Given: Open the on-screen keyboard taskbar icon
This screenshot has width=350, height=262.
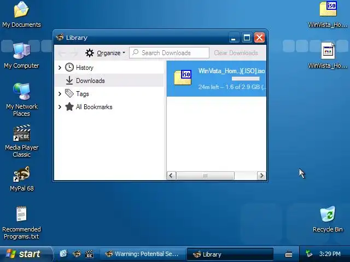Looking at the screenshot, I should click(x=289, y=254).
